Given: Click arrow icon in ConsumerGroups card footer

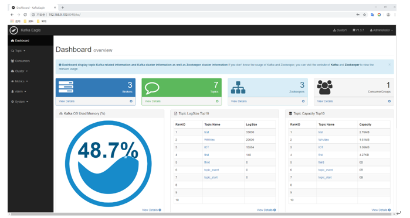Looking at the screenshot, I should (389, 101).
